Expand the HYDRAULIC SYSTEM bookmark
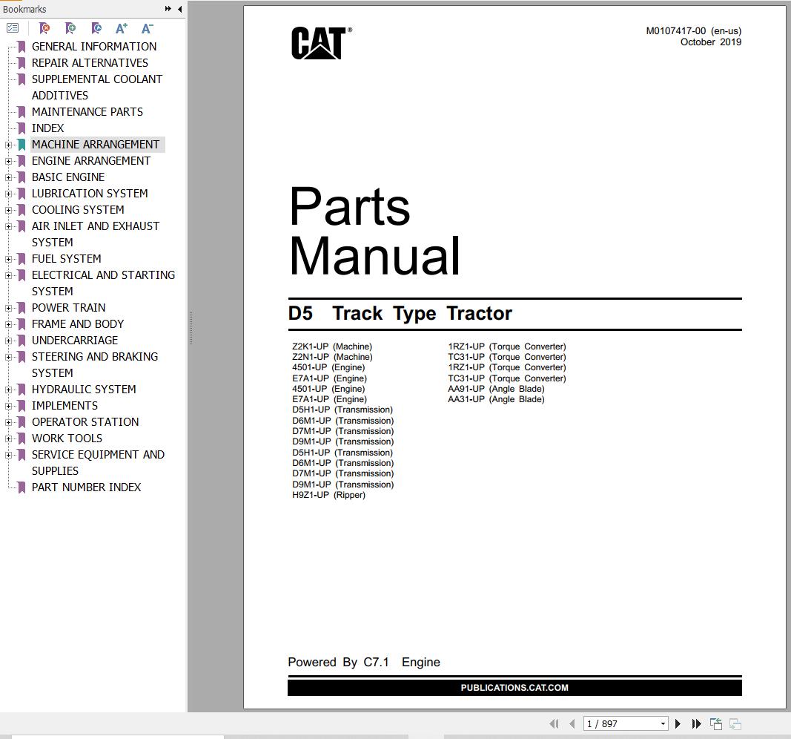This screenshot has width=791, height=739. point(8,390)
